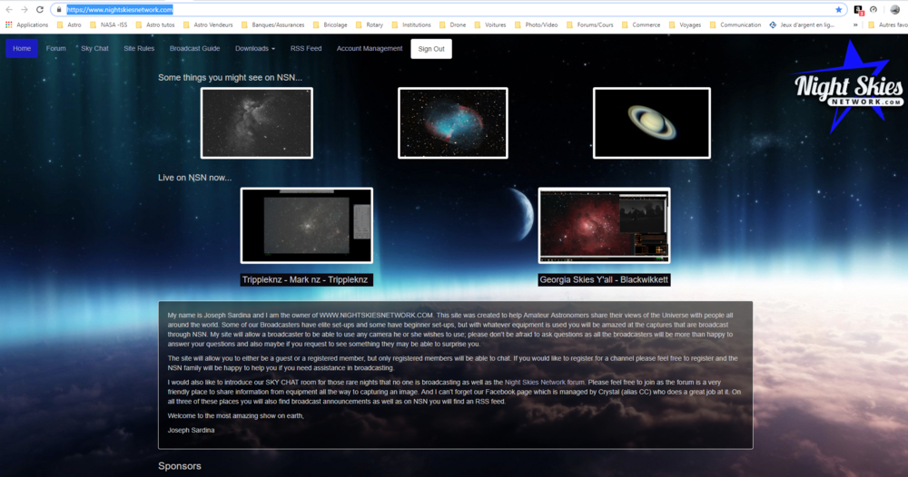Open the grayscale nebula sample thumbnail

coord(257,123)
